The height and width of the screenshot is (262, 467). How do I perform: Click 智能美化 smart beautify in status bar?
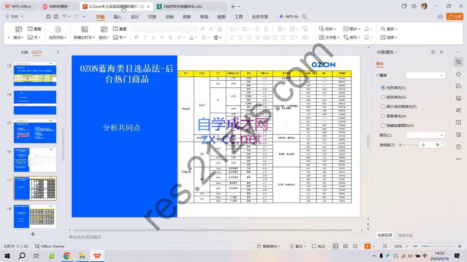269,246
